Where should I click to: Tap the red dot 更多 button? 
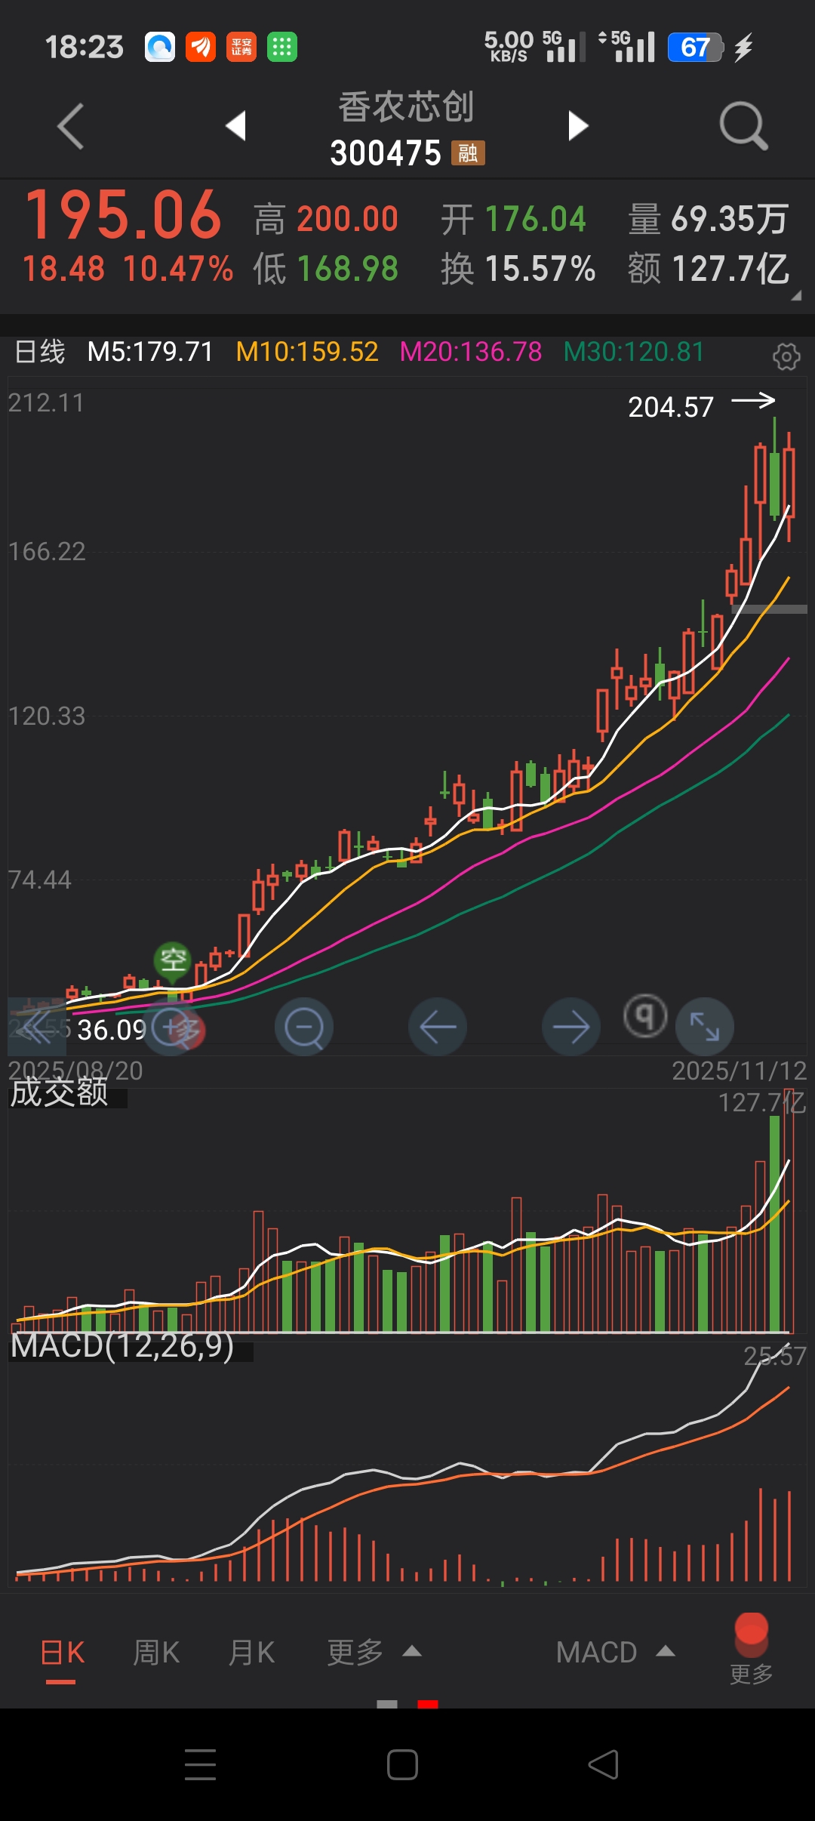(751, 1649)
